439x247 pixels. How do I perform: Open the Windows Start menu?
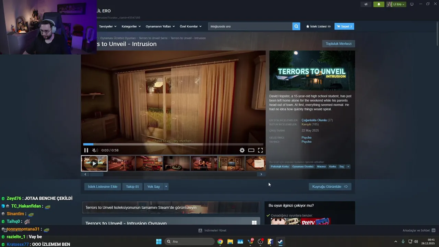pyautogui.click(x=159, y=242)
